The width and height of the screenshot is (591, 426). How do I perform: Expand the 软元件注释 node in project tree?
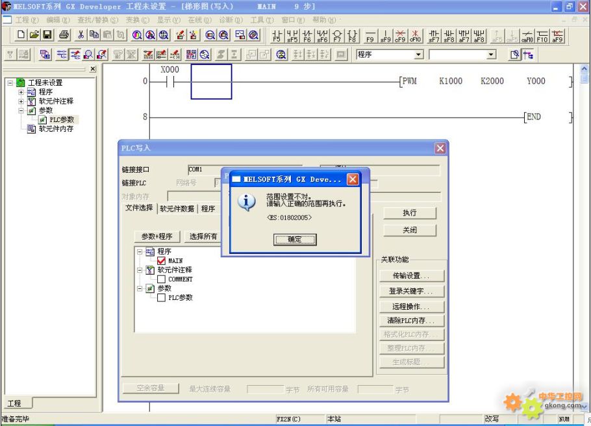(x=21, y=101)
